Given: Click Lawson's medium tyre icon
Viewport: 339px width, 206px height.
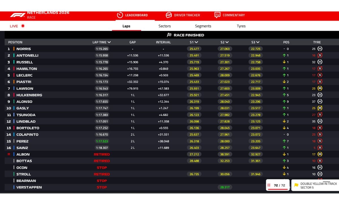Looking at the screenshot, I should click(320, 88).
